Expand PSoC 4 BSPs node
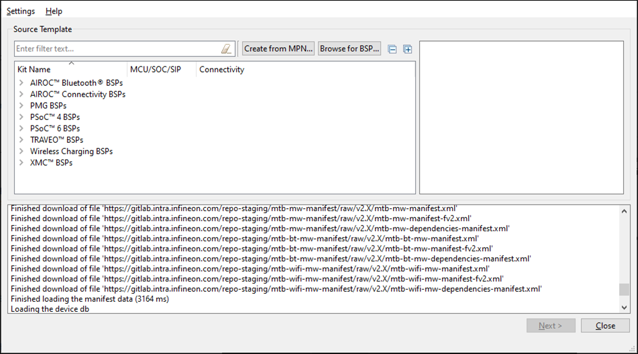638x354 pixels. point(21,117)
